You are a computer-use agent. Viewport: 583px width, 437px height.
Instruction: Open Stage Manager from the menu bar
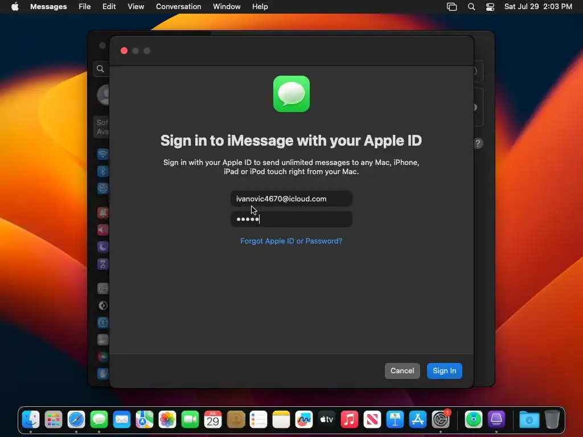click(x=451, y=7)
